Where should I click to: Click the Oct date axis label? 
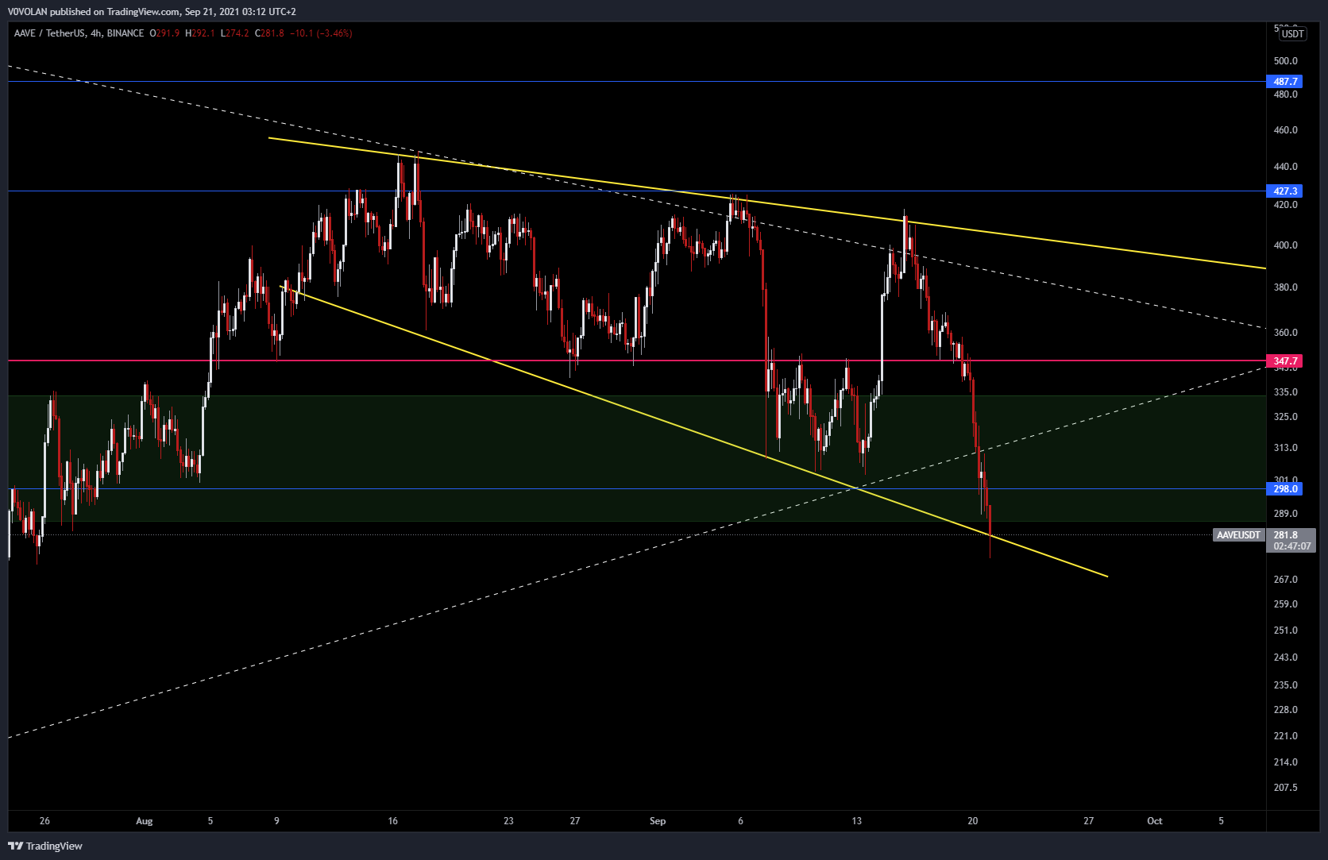tap(1155, 821)
